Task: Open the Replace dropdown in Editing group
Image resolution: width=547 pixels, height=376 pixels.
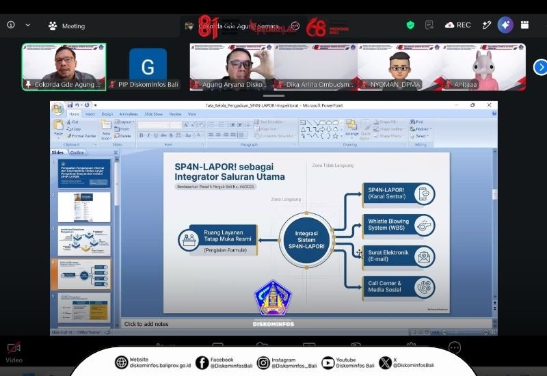Action: coord(421,129)
